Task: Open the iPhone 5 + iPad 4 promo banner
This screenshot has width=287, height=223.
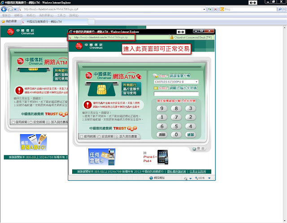Action: click(x=156, y=157)
